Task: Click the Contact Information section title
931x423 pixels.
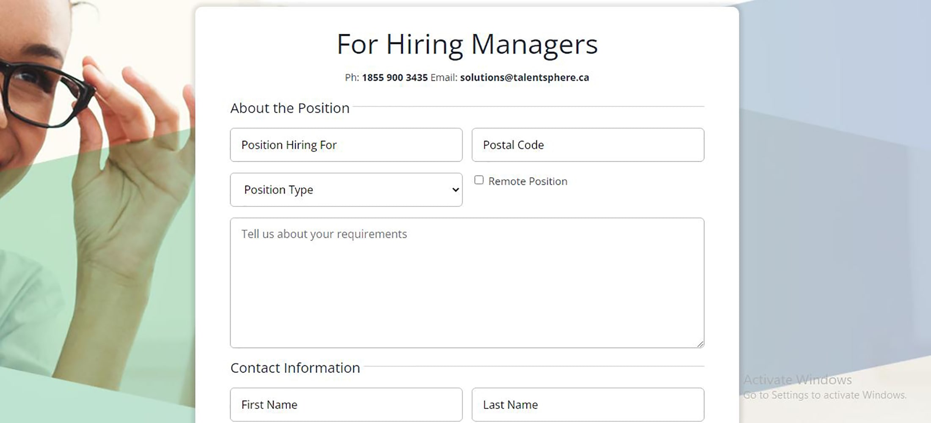Action: click(x=295, y=368)
